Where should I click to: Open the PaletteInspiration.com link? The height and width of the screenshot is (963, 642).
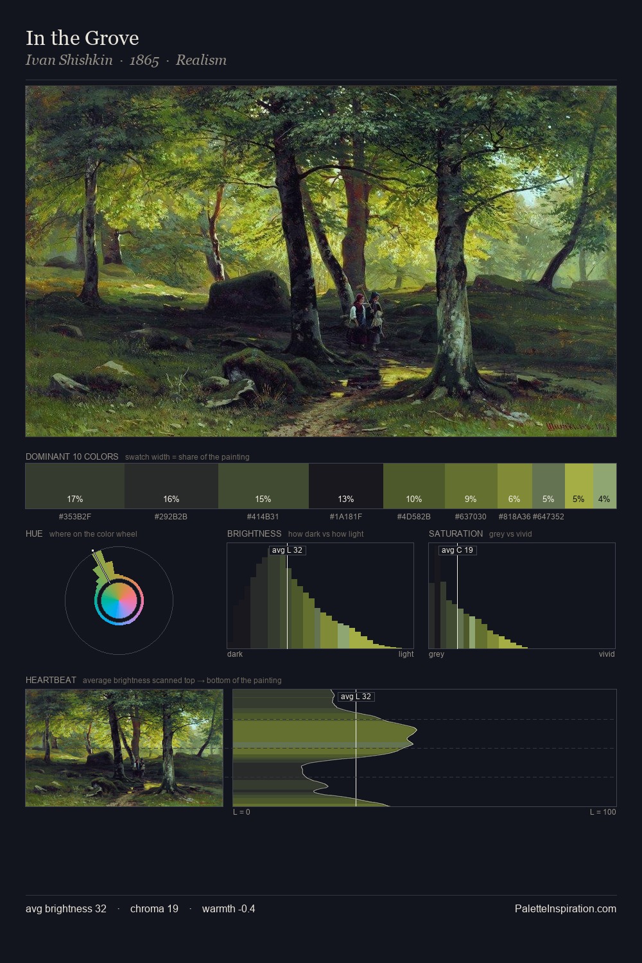click(x=566, y=909)
